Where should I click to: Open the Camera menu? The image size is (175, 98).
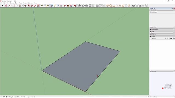[12, 3]
